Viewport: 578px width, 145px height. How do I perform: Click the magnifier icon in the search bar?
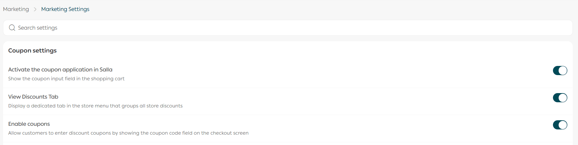pos(12,28)
